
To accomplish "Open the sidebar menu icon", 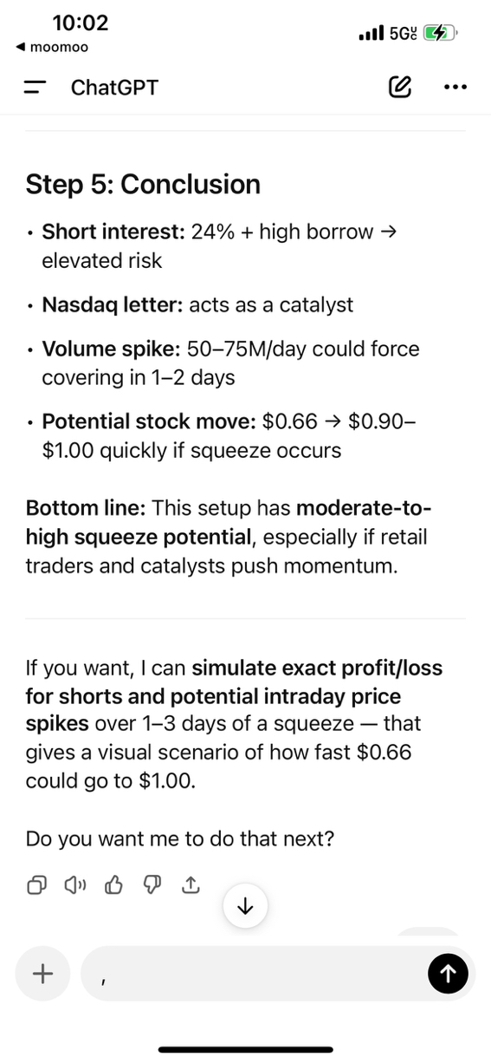I will pyautogui.click(x=35, y=87).
